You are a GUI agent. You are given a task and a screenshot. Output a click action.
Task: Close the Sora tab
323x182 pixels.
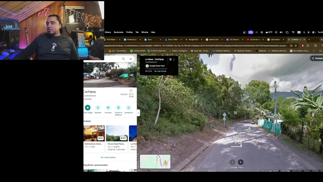160,39
